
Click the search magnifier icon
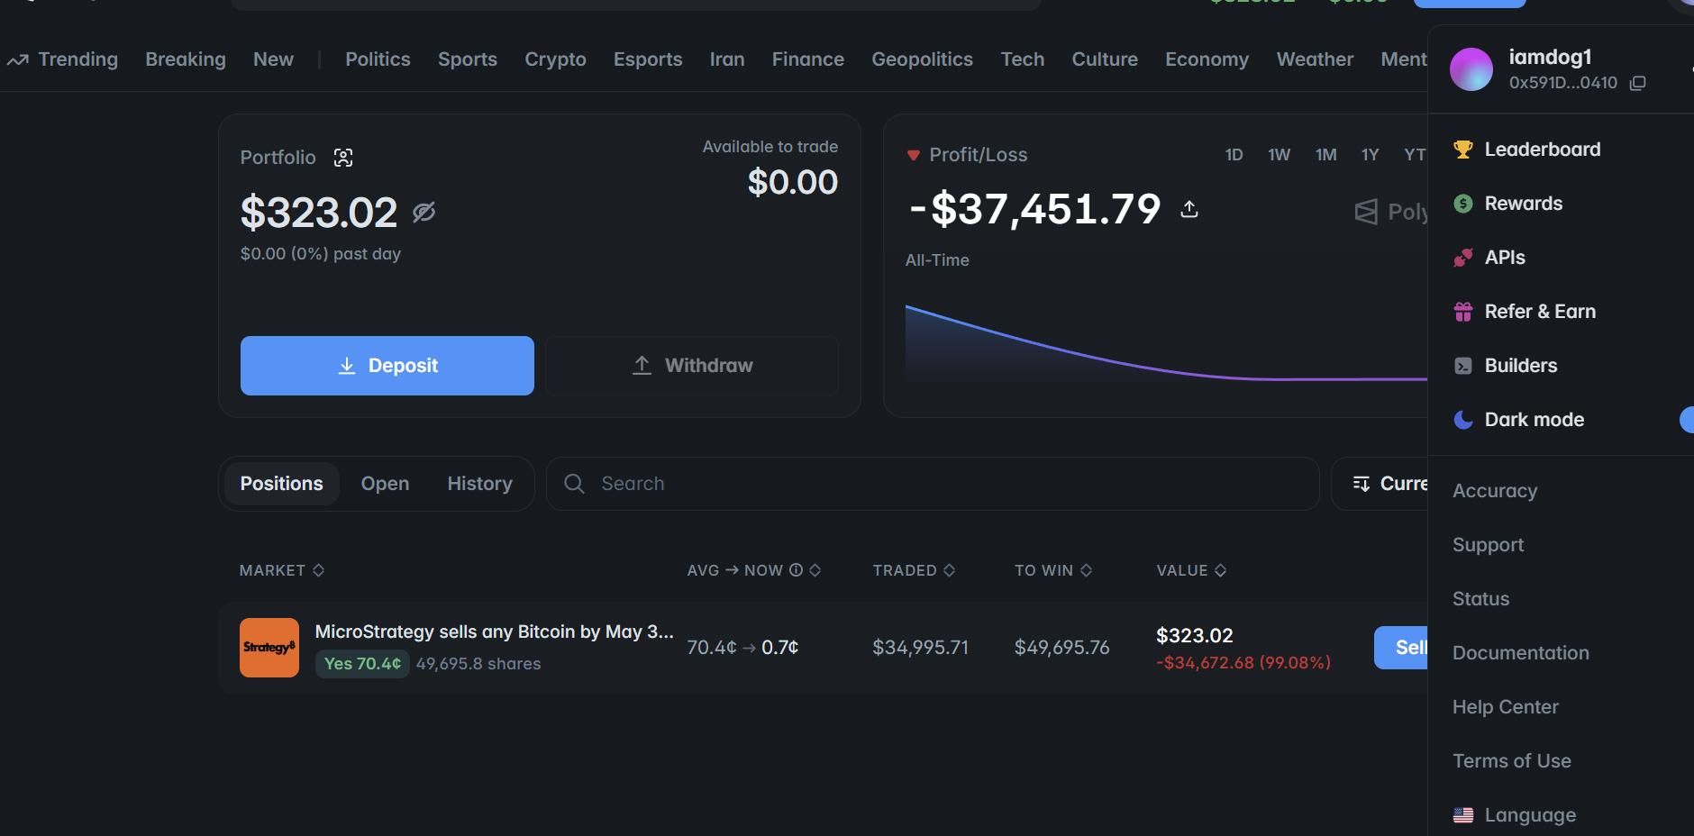(574, 484)
